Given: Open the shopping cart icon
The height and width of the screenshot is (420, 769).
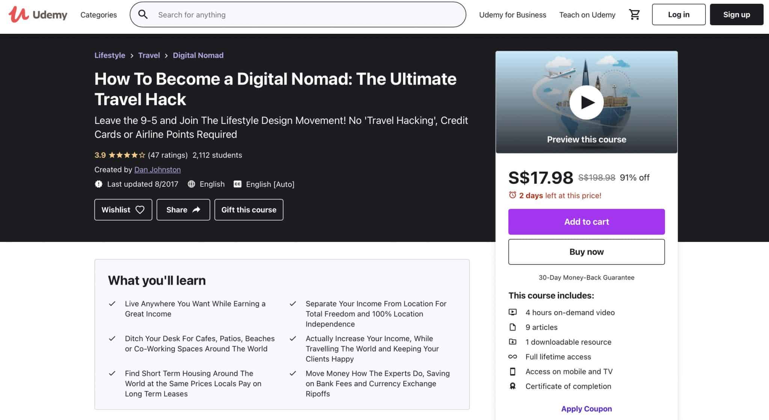Looking at the screenshot, I should pyautogui.click(x=634, y=15).
